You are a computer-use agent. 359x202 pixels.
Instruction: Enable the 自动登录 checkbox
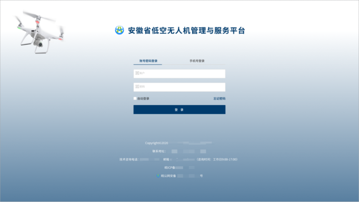click(x=135, y=98)
